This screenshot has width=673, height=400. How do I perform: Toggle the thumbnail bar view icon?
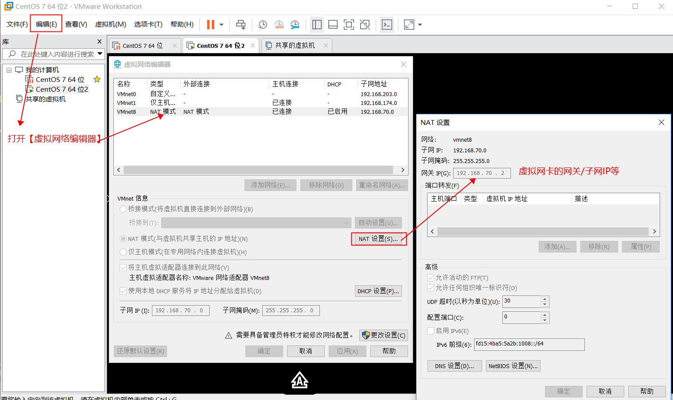[333, 25]
